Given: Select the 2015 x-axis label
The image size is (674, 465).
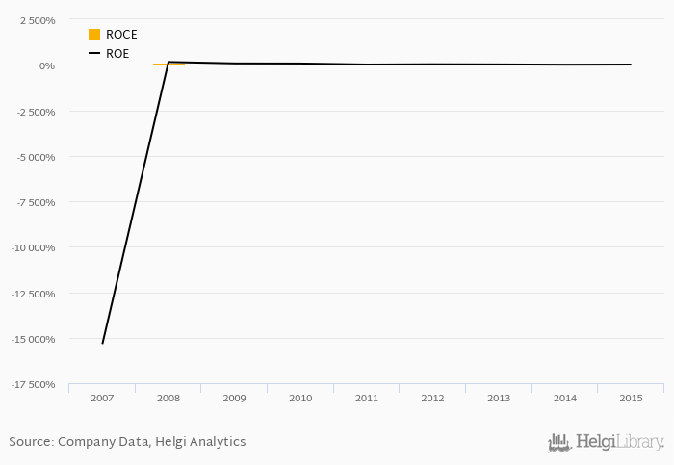Looking at the screenshot, I should 631,398.
